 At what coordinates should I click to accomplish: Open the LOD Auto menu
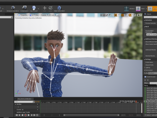tap(51, 15)
